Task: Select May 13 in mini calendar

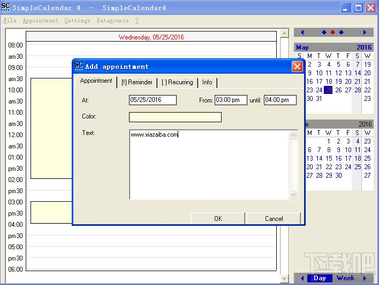Action: pos(348,73)
